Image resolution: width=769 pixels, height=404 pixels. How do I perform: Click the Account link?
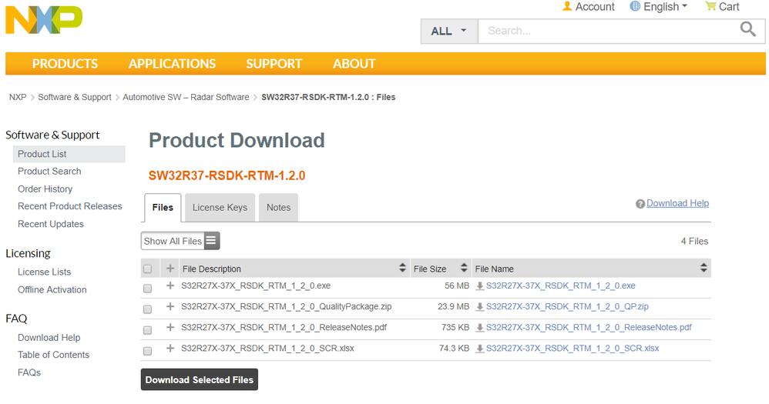point(594,7)
